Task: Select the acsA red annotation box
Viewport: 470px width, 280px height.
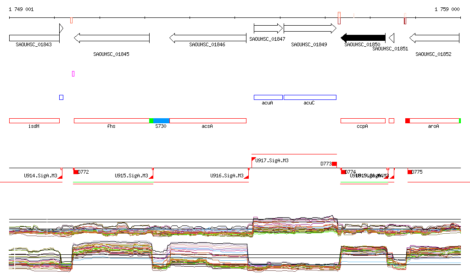Action: tap(208, 121)
